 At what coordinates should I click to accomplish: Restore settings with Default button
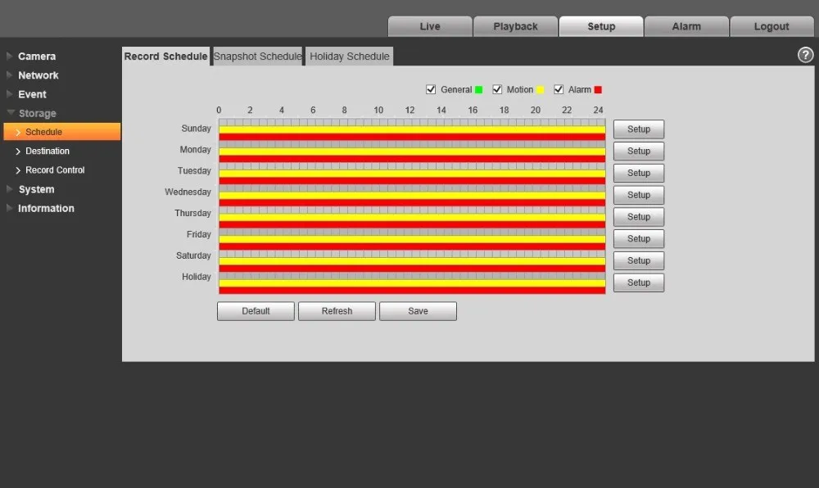point(256,311)
